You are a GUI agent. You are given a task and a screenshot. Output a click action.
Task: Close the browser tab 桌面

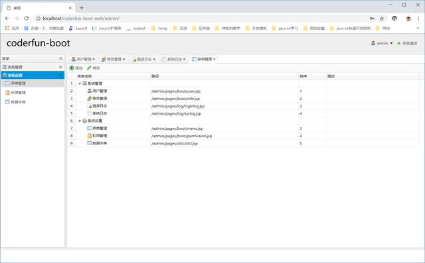coord(70,8)
